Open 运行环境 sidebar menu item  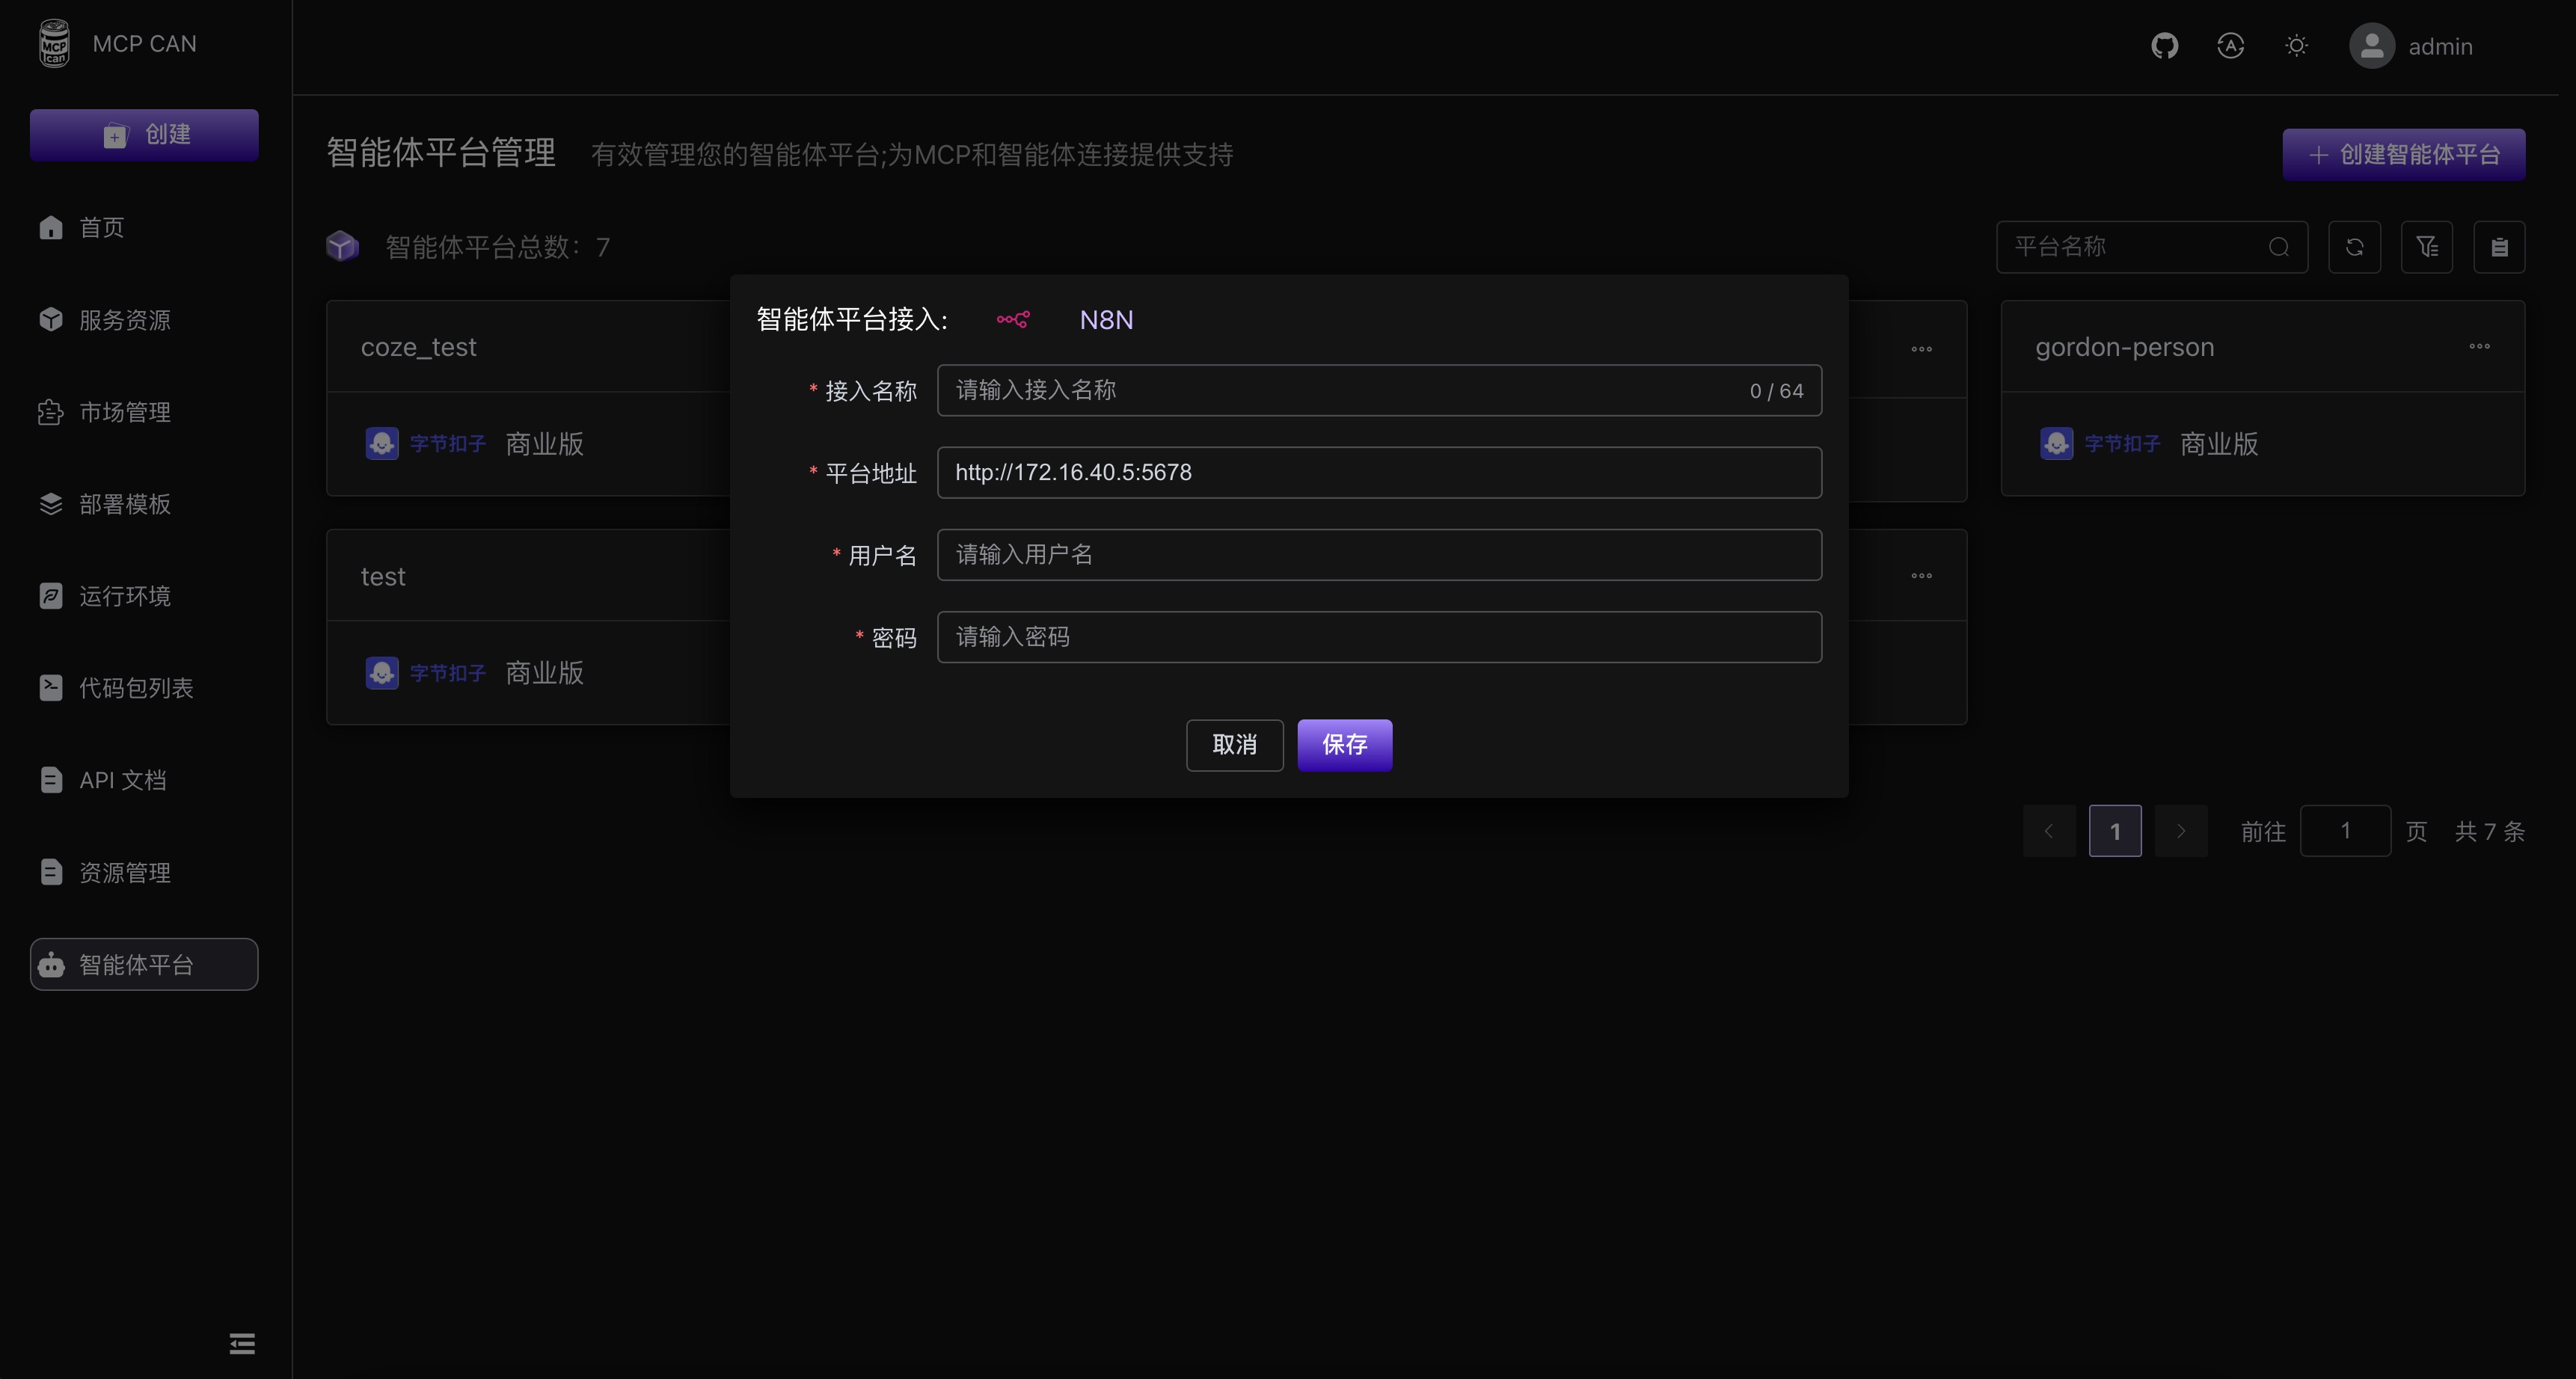(125, 596)
